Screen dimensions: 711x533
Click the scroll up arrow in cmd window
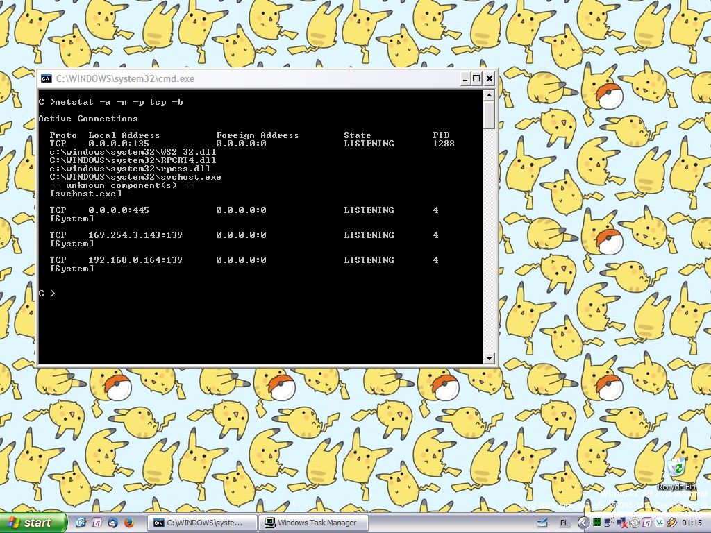(489, 95)
